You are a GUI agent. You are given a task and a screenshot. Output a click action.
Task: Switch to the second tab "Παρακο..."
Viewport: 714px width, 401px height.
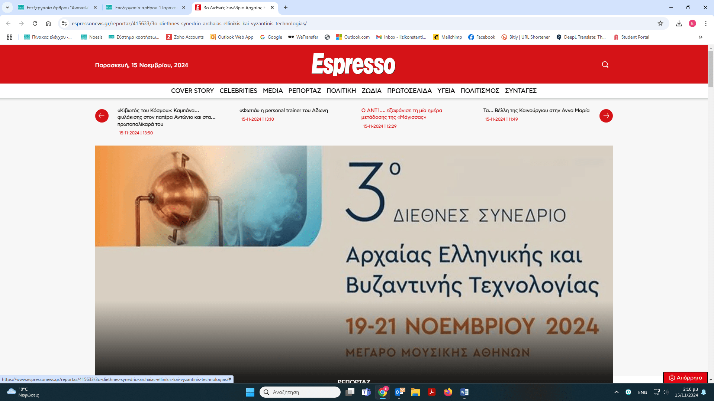point(145,7)
